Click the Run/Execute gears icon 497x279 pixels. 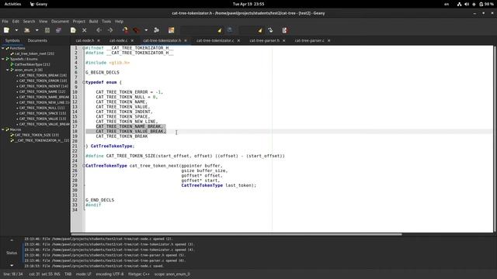157,30
